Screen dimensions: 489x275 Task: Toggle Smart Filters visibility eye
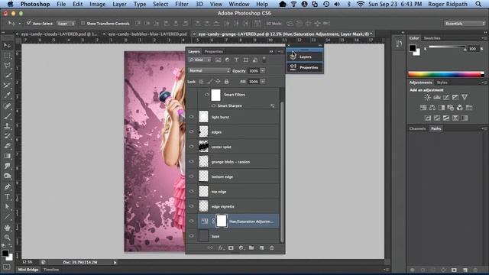point(206,95)
